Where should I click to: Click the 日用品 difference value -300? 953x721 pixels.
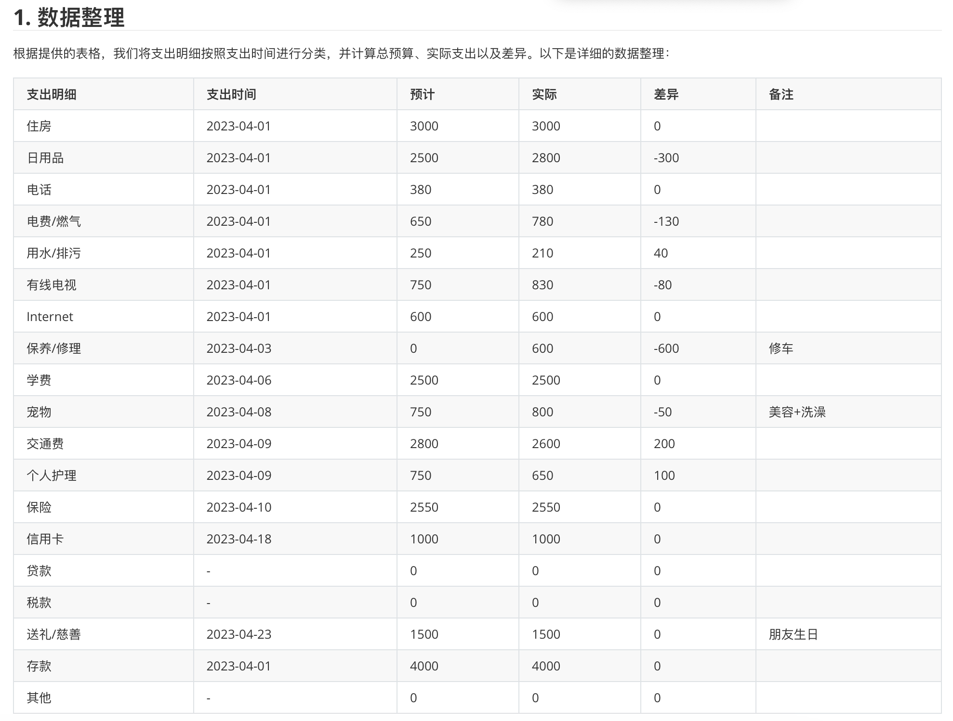(666, 158)
